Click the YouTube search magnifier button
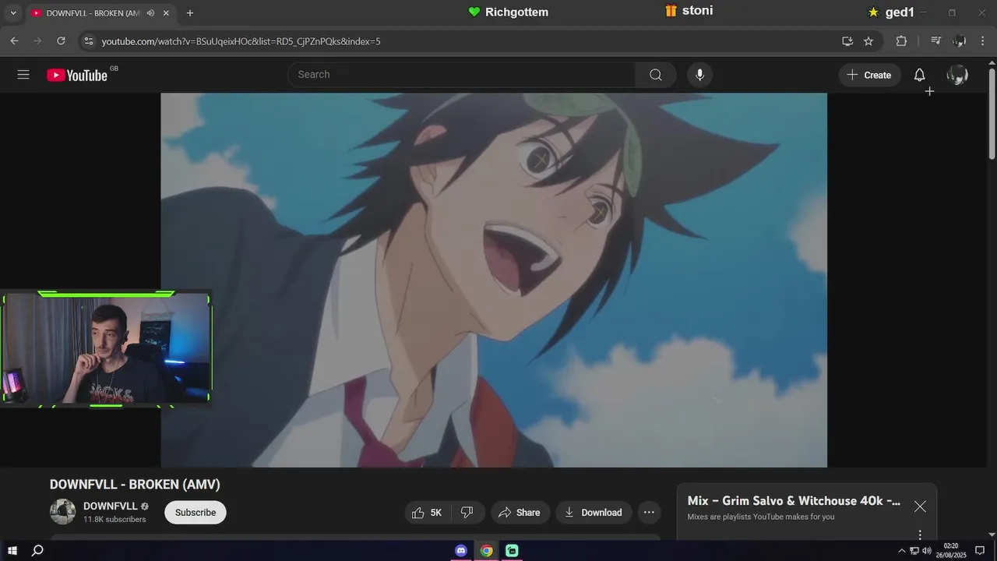This screenshot has height=561, width=997. click(656, 75)
